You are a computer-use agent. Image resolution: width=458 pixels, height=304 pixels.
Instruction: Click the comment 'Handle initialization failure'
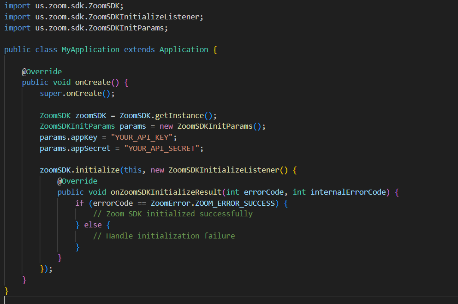164,236
